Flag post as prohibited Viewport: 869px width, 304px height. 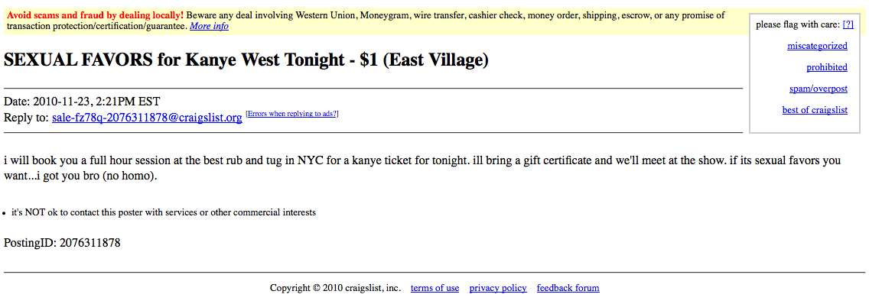827,67
